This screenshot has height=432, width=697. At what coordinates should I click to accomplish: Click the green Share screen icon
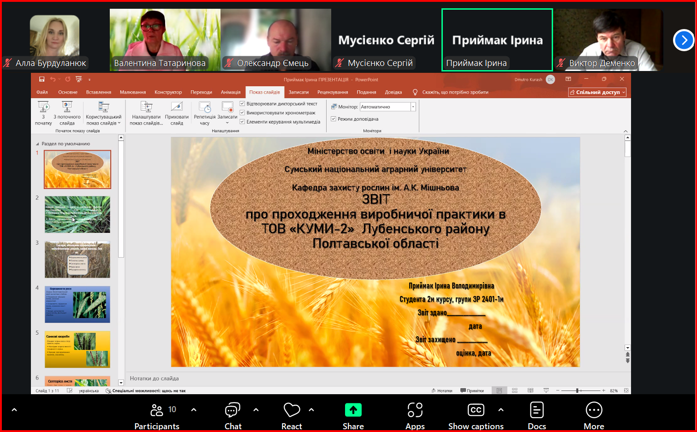353,410
